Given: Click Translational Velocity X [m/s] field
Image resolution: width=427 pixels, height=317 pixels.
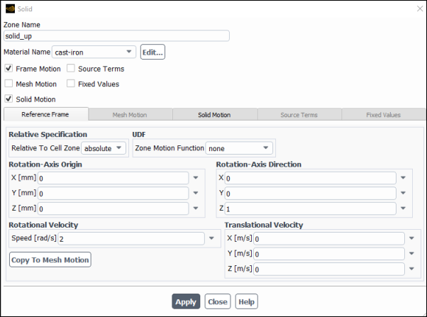Looking at the screenshot, I should (329, 238).
